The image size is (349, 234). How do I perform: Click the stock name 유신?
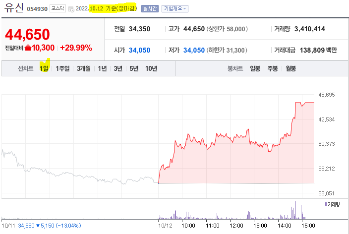click(14, 8)
